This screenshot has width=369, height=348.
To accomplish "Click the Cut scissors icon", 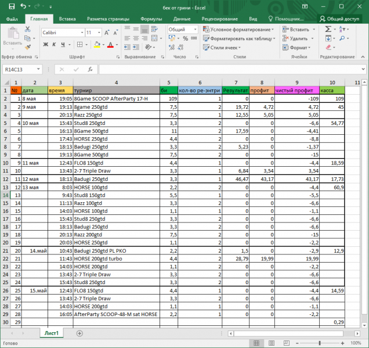I will [27, 29].
